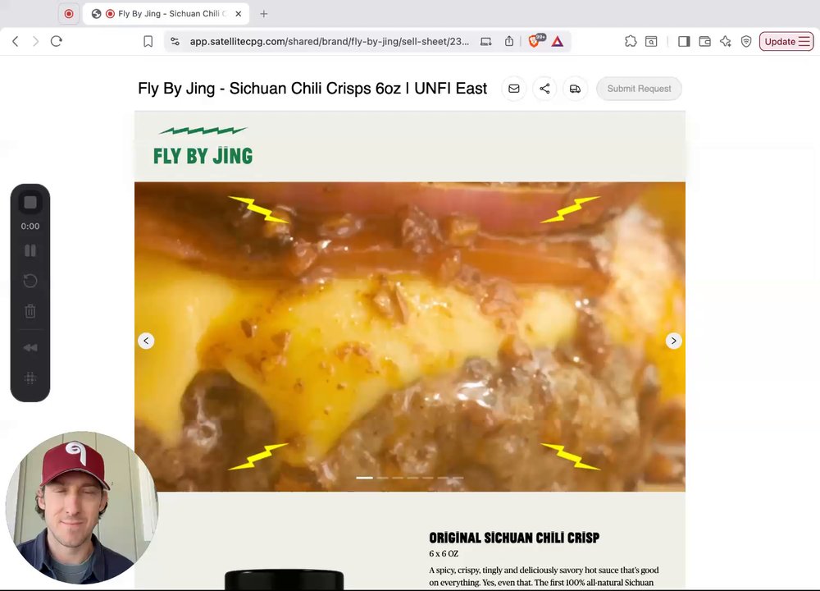Show next carousel image
The image size is (820, 591).
coord(673,341)
